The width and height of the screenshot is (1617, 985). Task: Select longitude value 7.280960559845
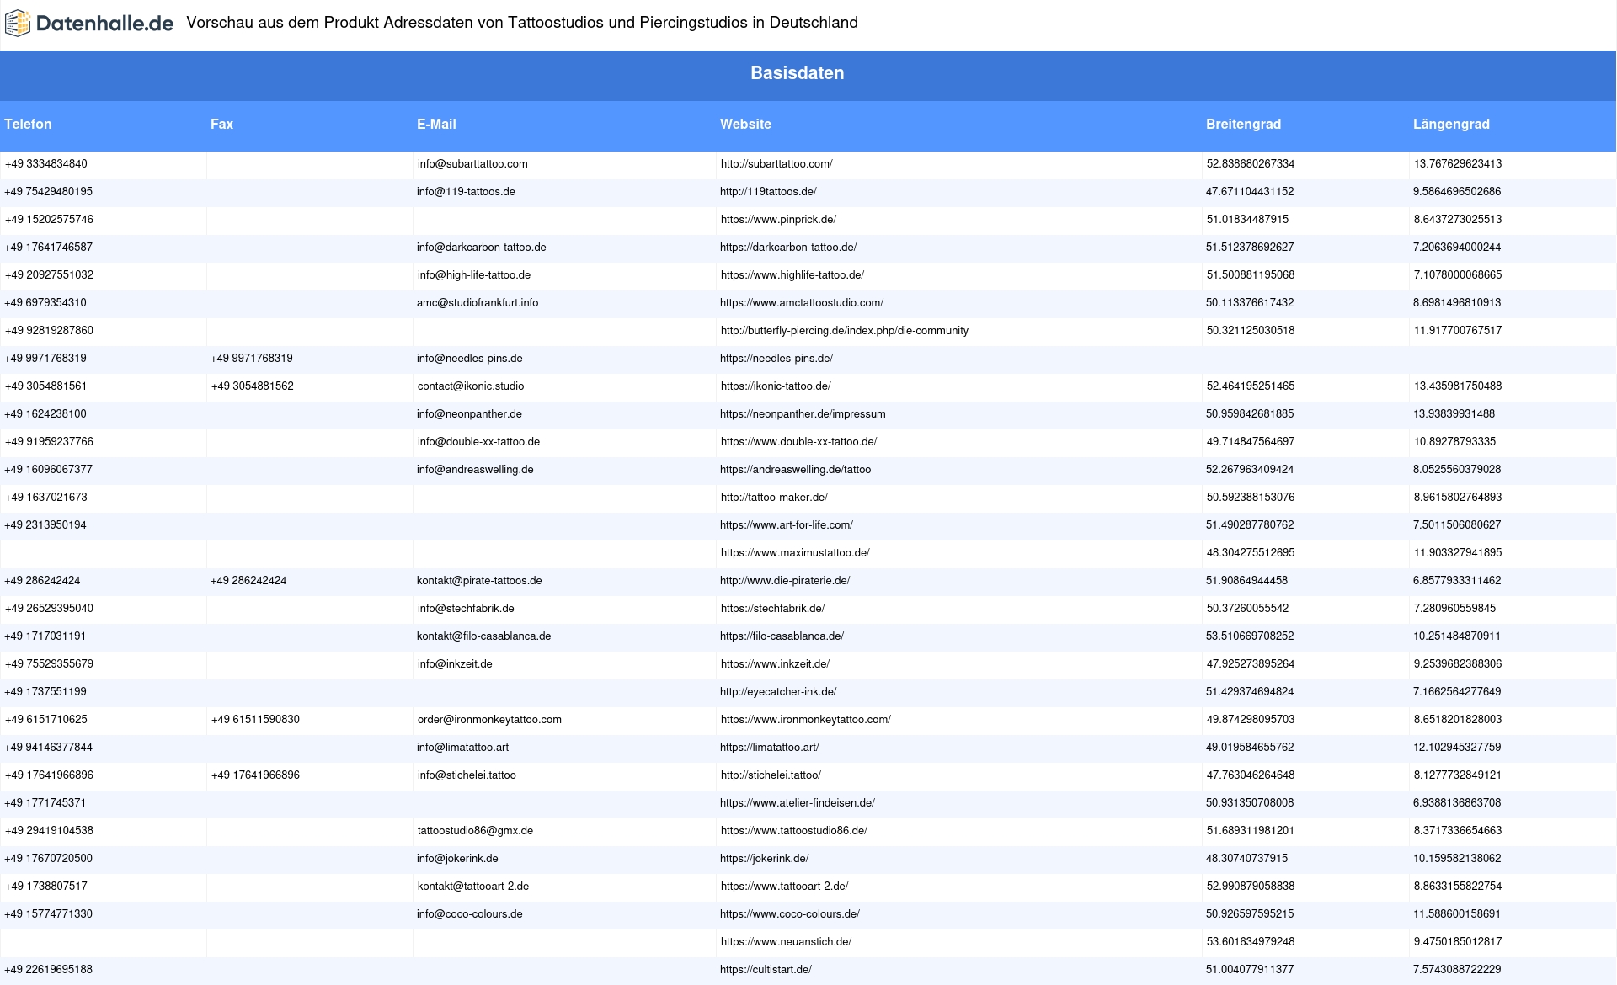(x=1455, y=609)
